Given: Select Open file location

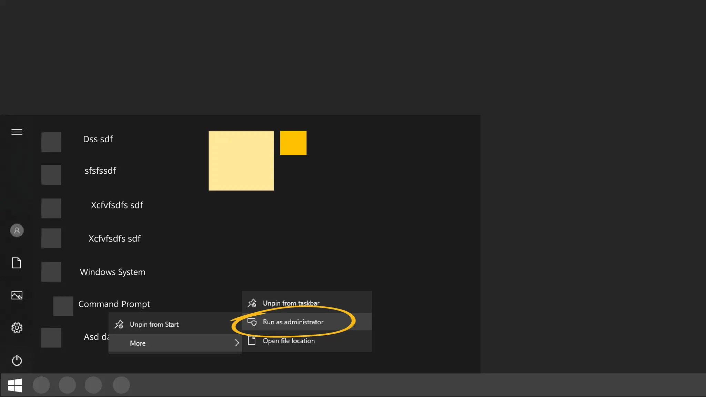Looking at the screenshot, I should coord(289,341).
